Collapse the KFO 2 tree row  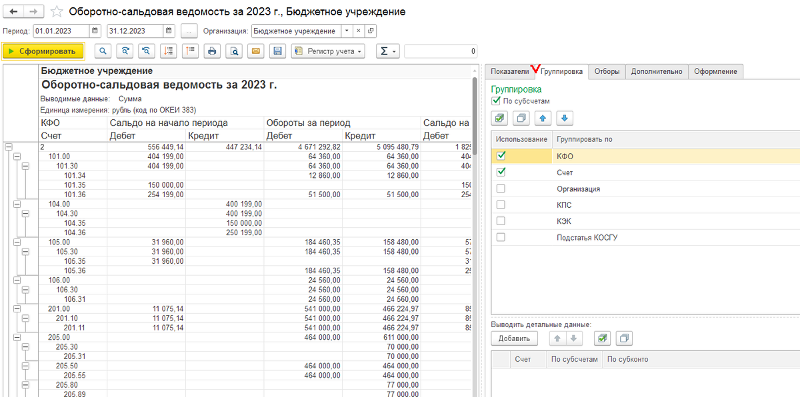[8, 147]
